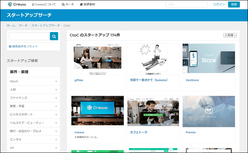Go to スタートアップサーチ breadcrumb link
This screenshot has height=153, width=248.
click(45, 25)
